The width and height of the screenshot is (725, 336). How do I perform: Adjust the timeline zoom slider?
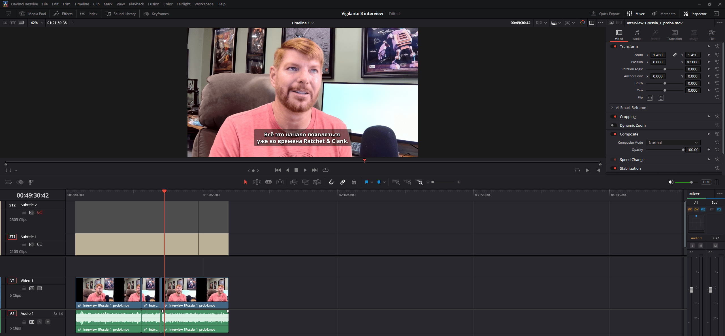coord(433,182)
